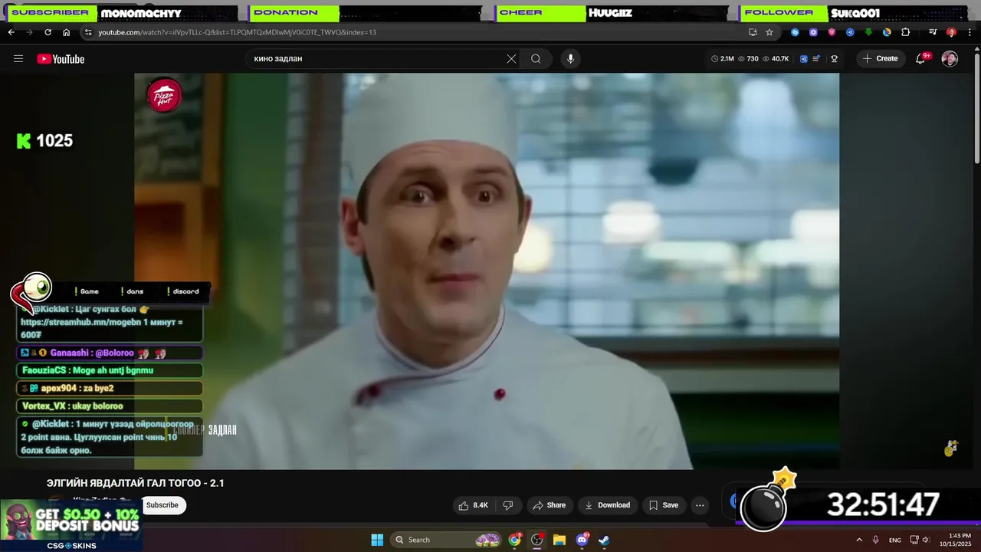This screenshot has height=552, width=981.
Task: Click the 2.1M clock stat in the header
Action: click(723, 59)
